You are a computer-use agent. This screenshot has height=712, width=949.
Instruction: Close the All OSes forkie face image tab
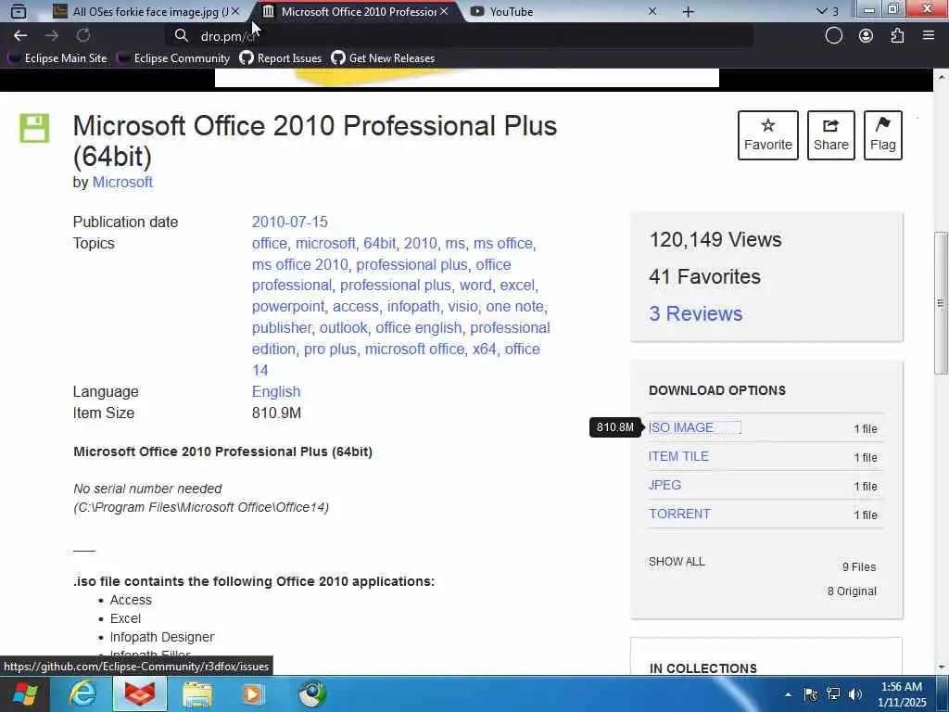[x=235, y=11]
